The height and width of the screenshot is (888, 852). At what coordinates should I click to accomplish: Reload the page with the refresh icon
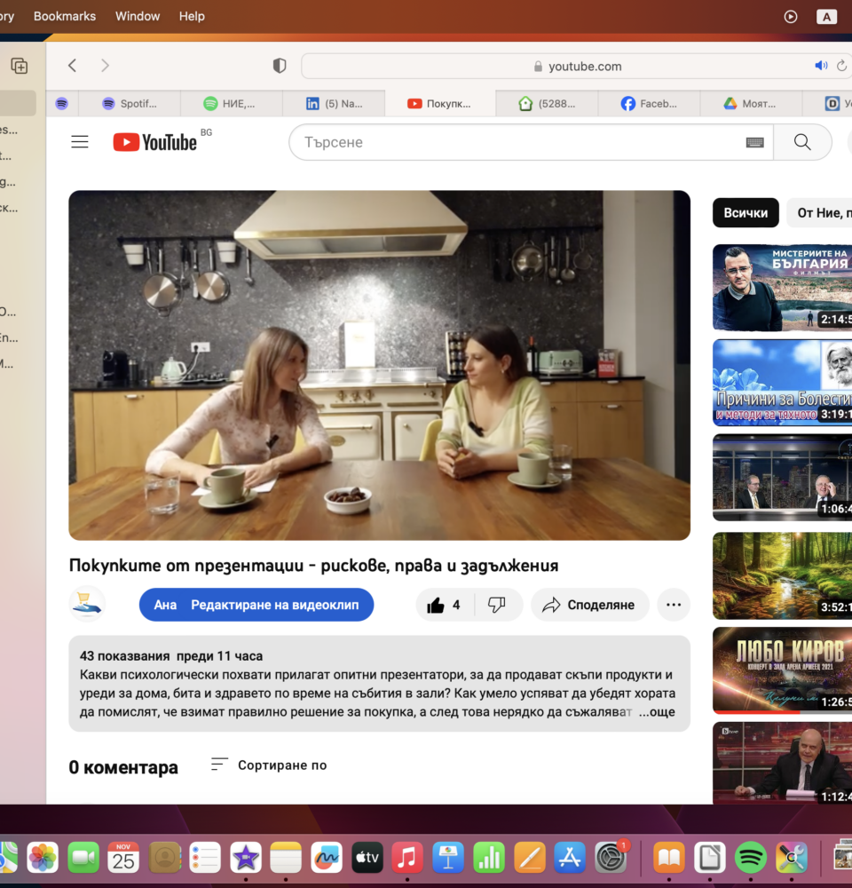pos(842,66)
